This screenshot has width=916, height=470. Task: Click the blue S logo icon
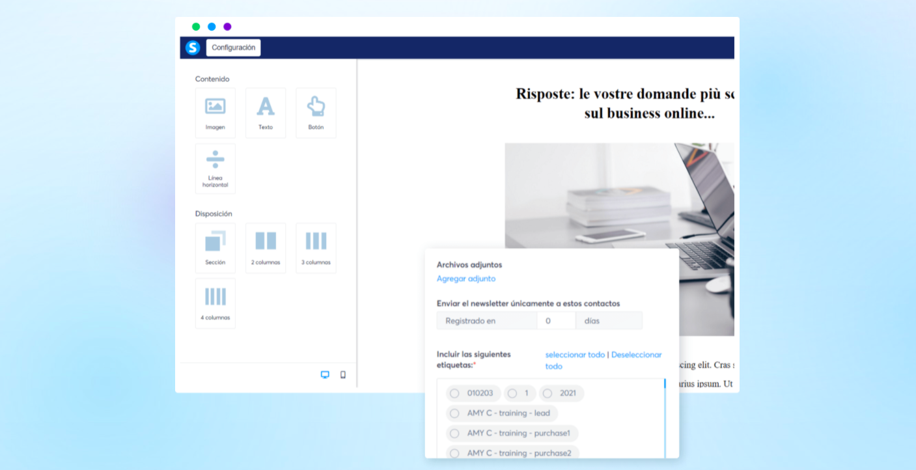click(192, 48)
